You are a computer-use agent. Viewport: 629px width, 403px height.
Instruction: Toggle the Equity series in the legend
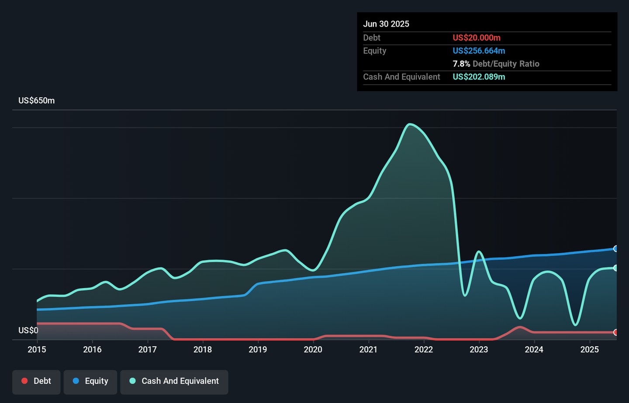(90, 381)
